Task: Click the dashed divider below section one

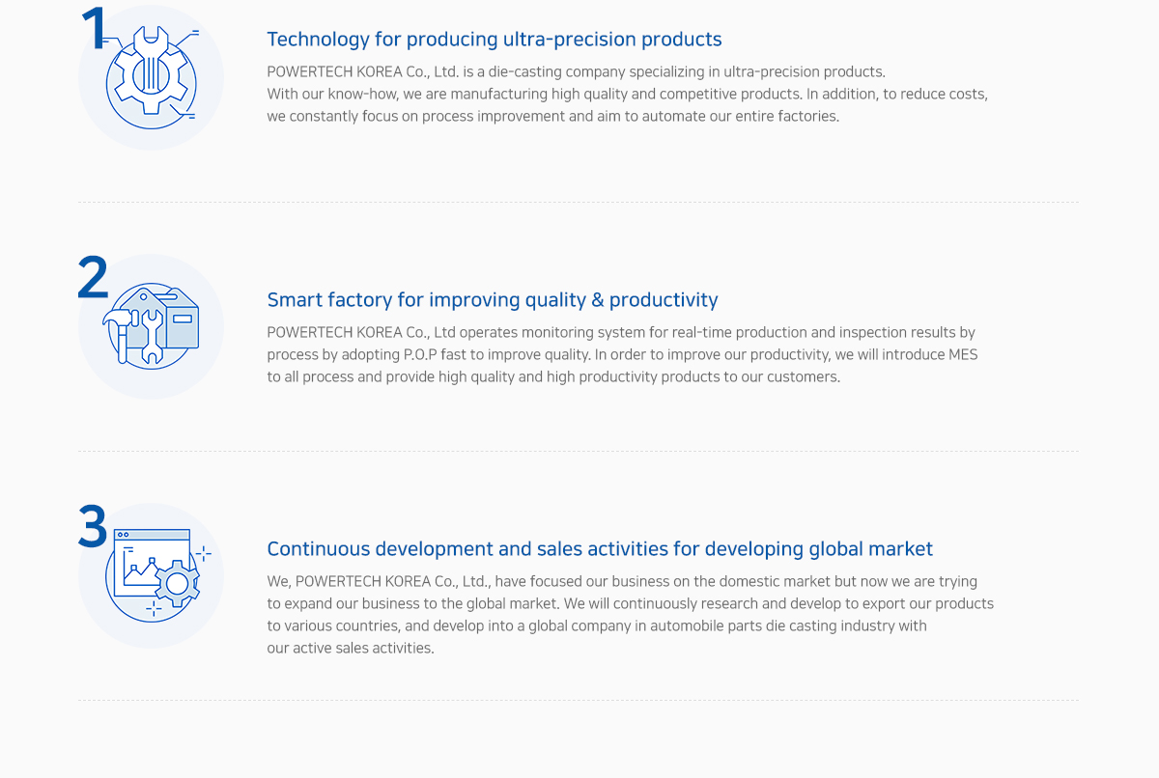Action: 579,202
